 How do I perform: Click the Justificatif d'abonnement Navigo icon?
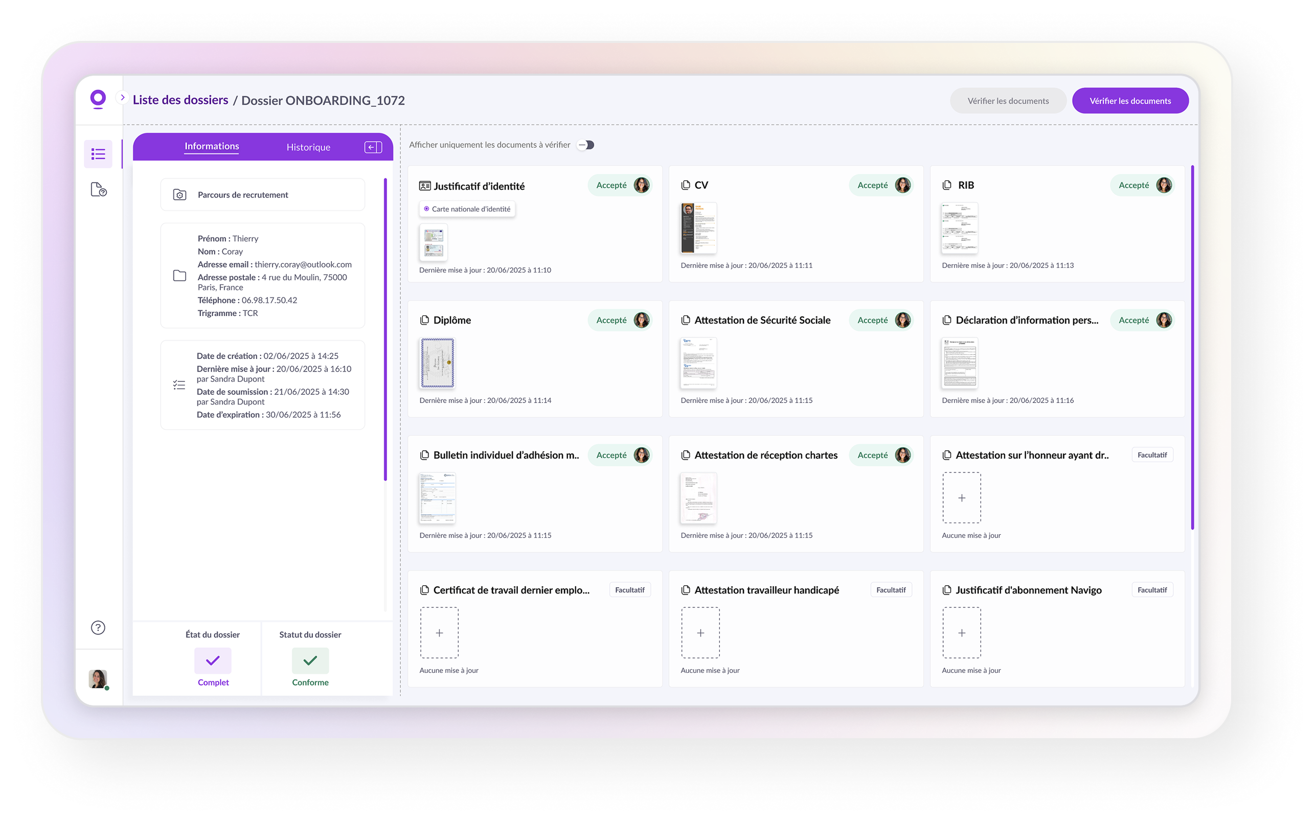946,590
